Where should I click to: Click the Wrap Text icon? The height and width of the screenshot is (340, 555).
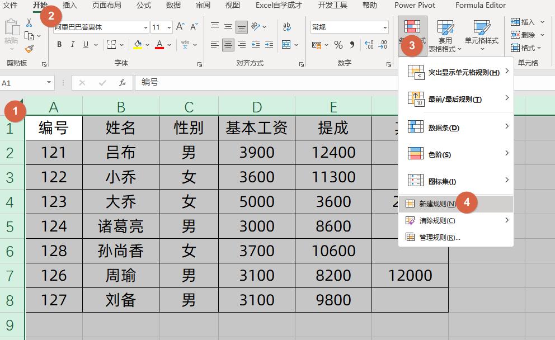(x=287, y=27)
